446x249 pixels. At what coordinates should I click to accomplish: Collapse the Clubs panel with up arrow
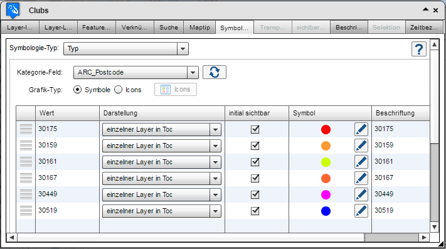coord(425,9)
